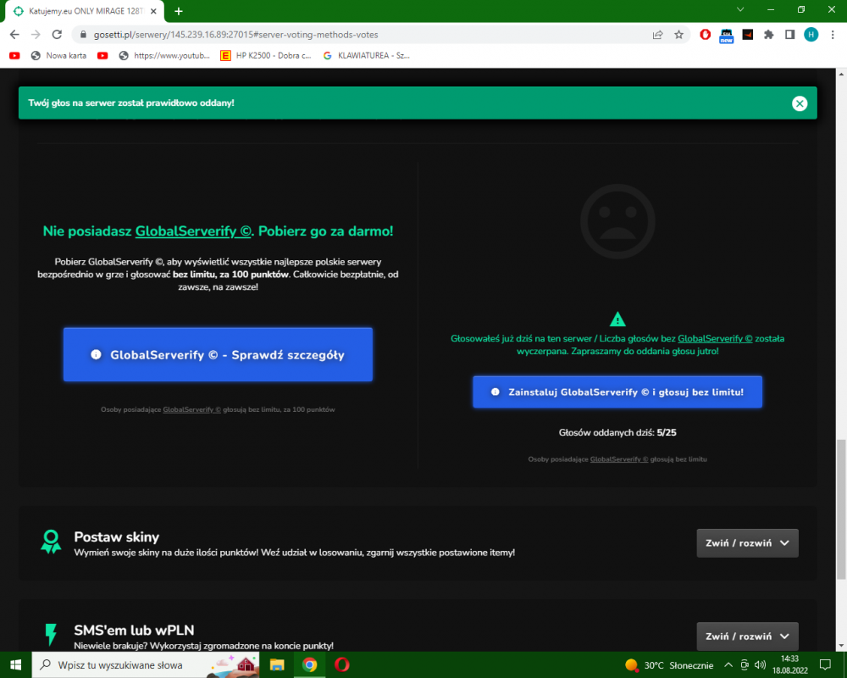Click the Postaw skiny ribbon icon
The height and width of the screenshot is (678, 847).
51,542
